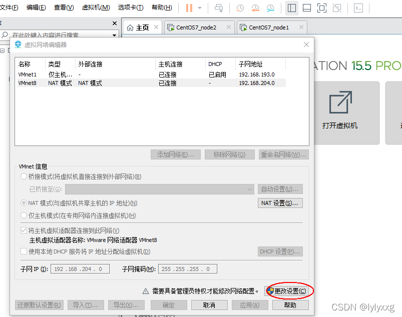Screen dimensions: 402x317
Task: Click the library search magnifier icon
Action: (x=5, y=34)
